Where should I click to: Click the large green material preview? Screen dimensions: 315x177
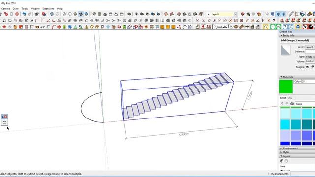[x=286, y=87]
